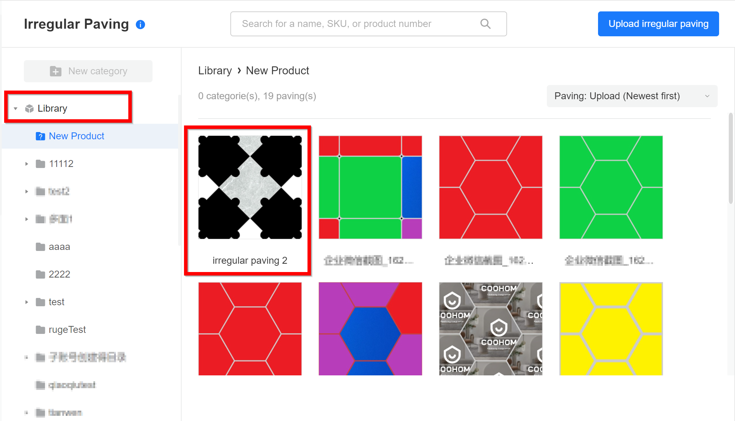Select New Product in the sidebar
This screenshot has height=421, width=735.
click(76, 136)
